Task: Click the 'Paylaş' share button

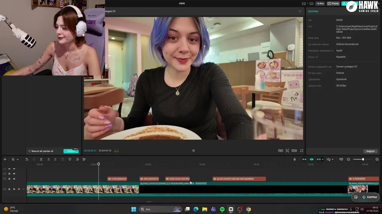Action: [333, 4]
